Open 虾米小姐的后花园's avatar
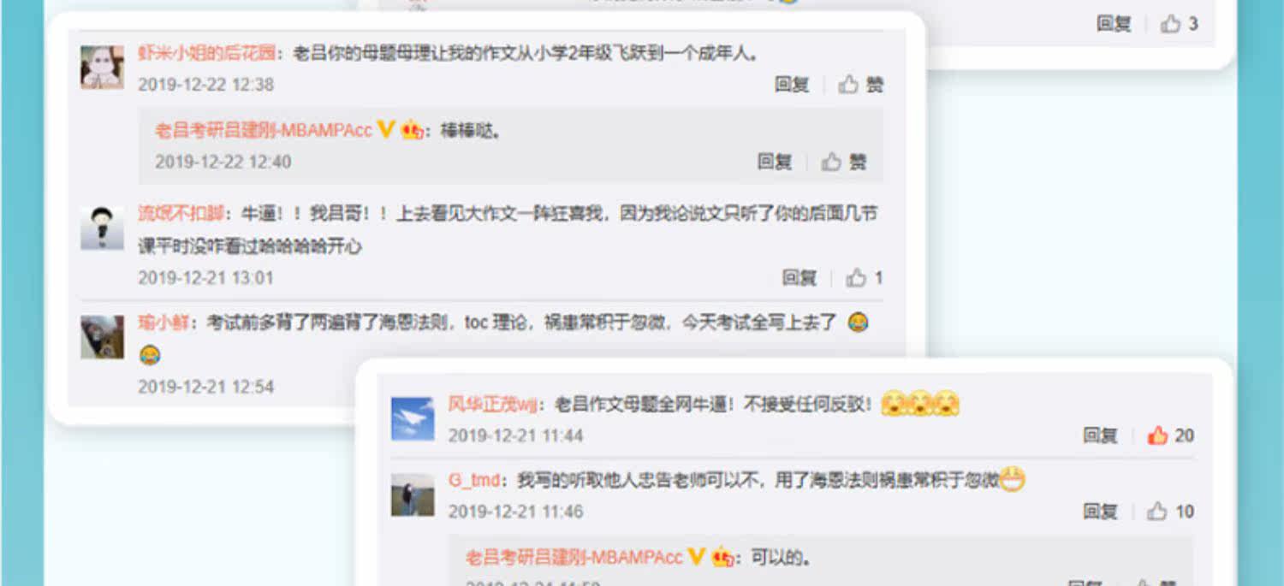The image size is (1284, 586). point(102,68)
